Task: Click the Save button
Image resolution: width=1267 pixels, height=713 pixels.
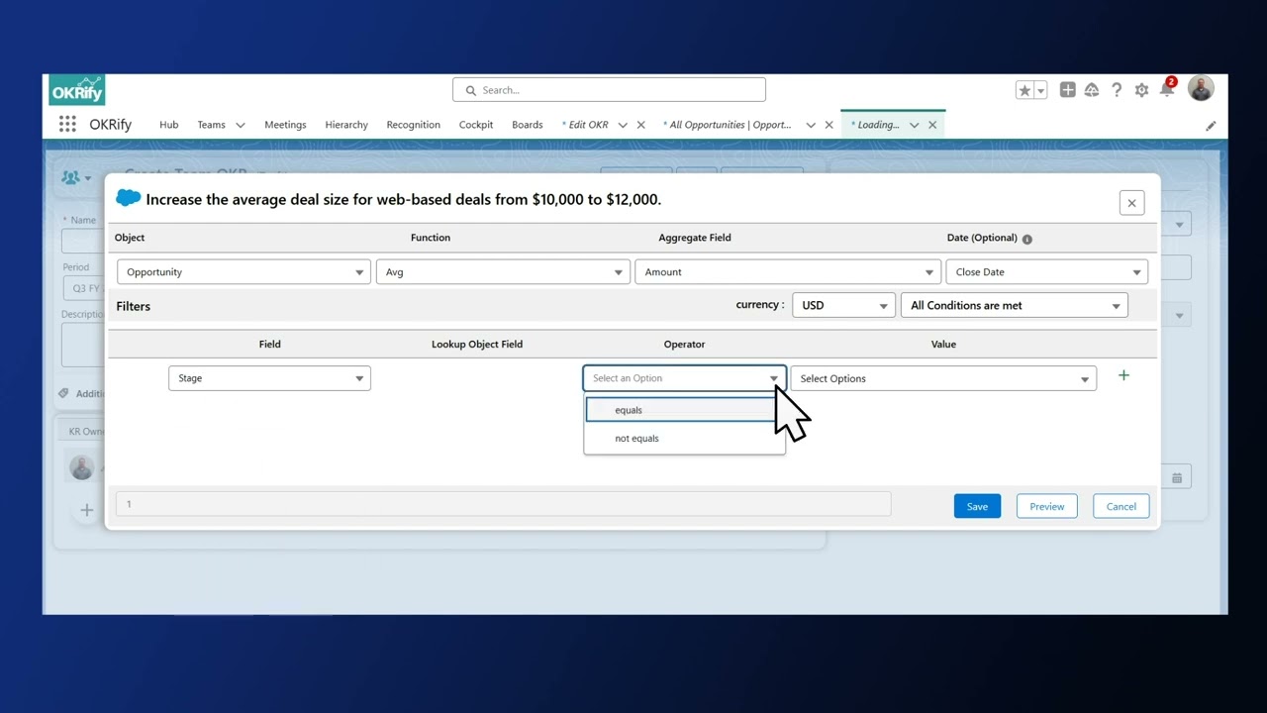Action: [x=977, y=506]
